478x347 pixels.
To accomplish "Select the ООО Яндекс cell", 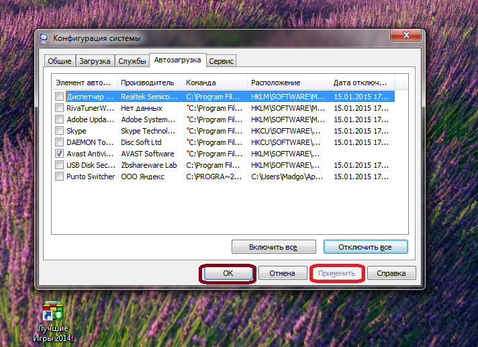I will [x=143, y=177].
